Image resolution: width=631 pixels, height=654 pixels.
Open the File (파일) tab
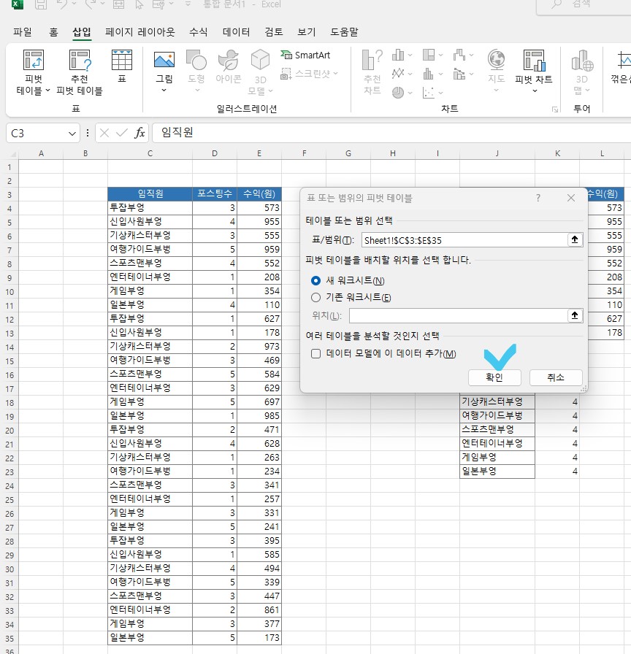click(x=22, y=32)
